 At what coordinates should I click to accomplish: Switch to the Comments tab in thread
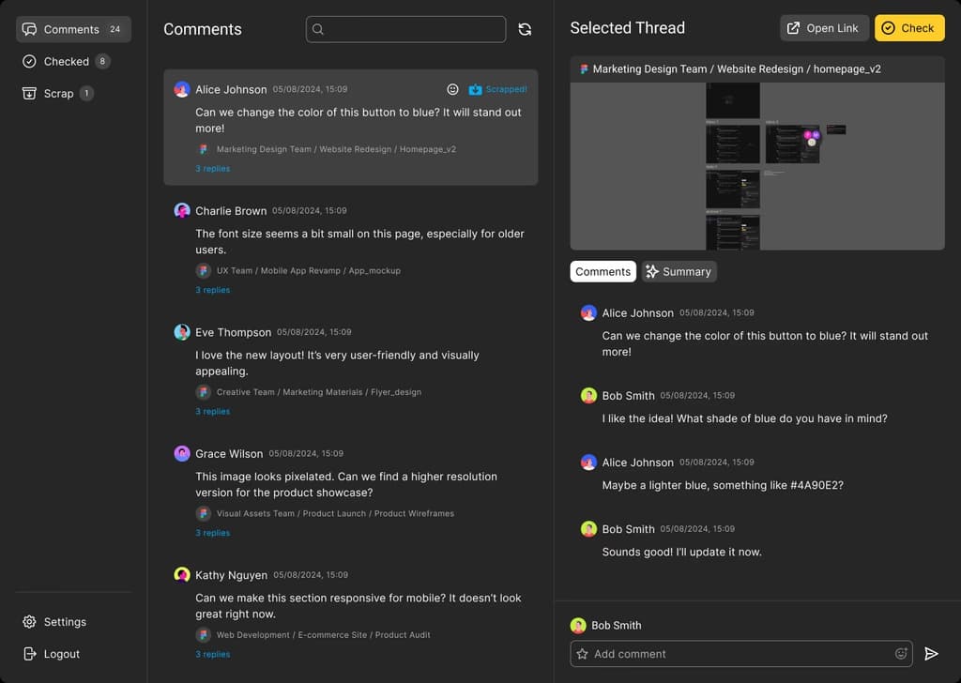(603, 271)
